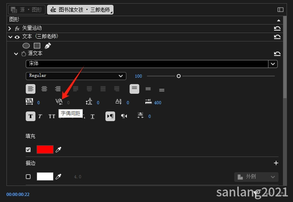The height and width of the screenshot is (202, 293).
Task: Enable the 描边 stroke checkbox
Action: tap(28, 177)
